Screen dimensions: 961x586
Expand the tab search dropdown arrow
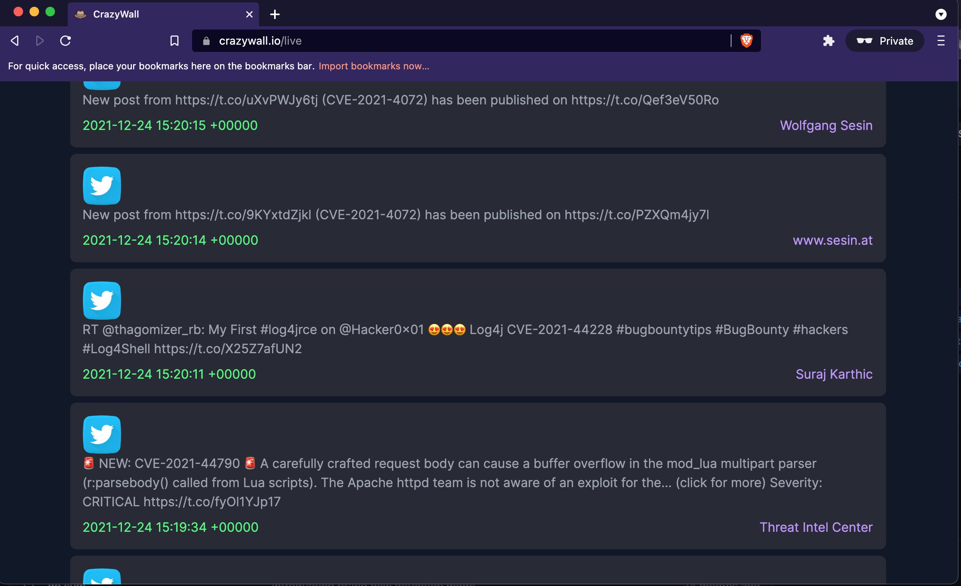941,15
